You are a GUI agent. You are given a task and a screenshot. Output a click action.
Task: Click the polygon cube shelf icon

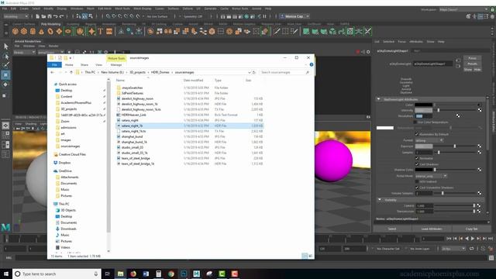[x=24, y=31]
